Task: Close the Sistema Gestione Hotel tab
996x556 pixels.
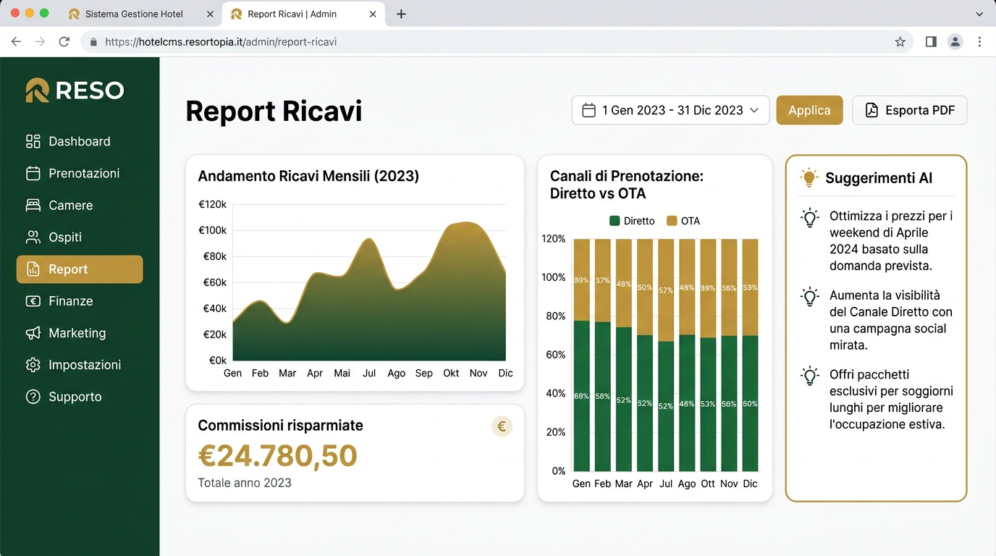Action: pyautogui.click(x=210, y=14)
